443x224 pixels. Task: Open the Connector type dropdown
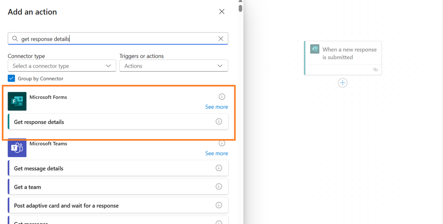pos(62,66)
